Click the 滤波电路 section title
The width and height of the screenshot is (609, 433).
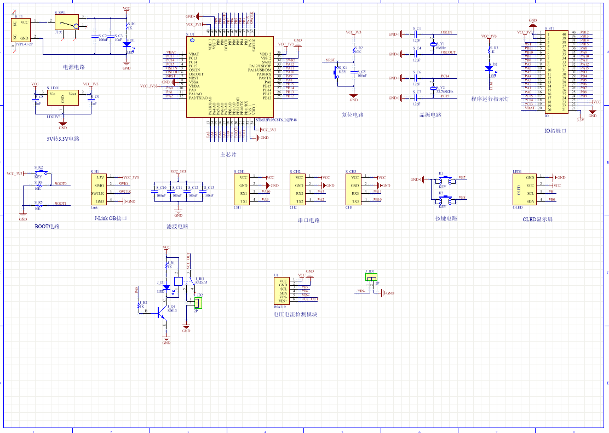(177, 227)
